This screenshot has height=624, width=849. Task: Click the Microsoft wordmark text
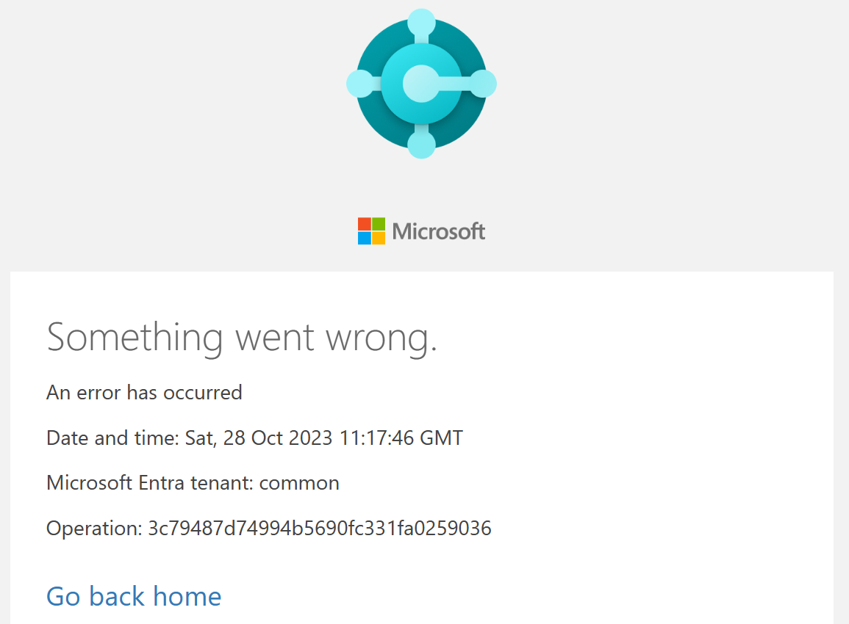tap(439, 231)
